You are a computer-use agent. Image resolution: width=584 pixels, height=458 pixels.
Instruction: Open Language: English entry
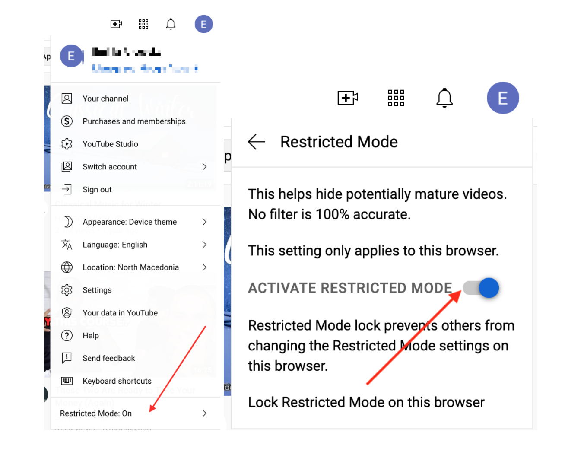pyautogui.click(x=136, y=245)
